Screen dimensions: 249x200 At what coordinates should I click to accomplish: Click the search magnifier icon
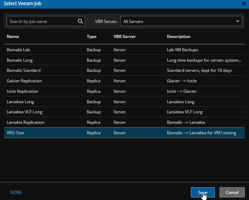pos(80,21)
